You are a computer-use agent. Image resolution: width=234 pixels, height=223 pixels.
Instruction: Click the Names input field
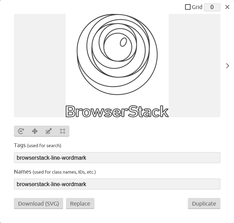tap(117, 184)
